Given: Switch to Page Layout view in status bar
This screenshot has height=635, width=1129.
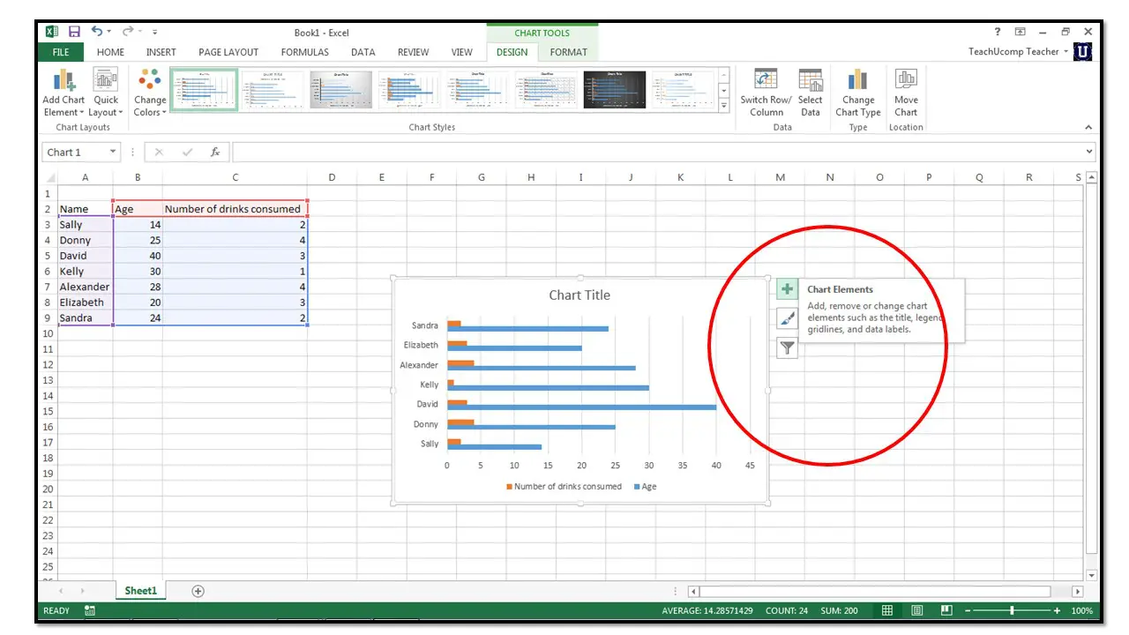Looking at the screenshot, I should [x=917, y=610].
